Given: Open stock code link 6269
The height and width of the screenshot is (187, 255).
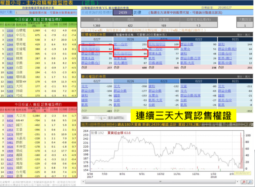Looking at the screenshot, I should [x=10, y=68].
